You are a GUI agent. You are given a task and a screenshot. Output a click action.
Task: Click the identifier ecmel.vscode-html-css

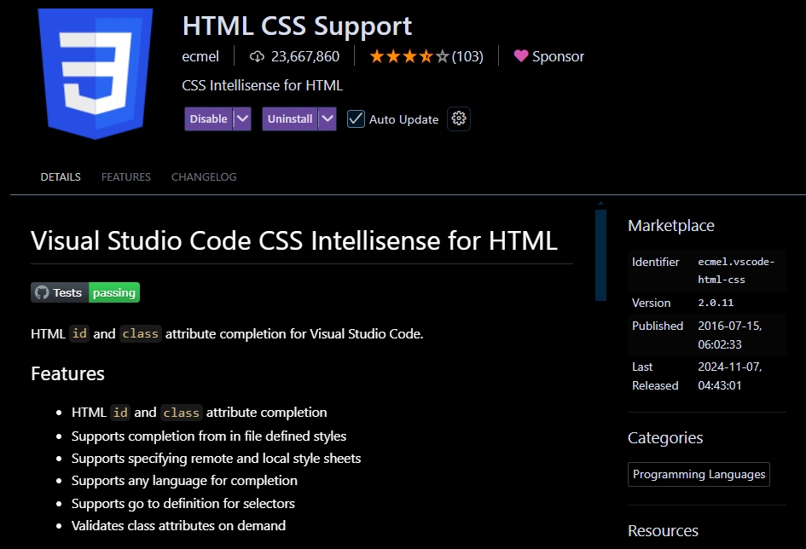736,270
